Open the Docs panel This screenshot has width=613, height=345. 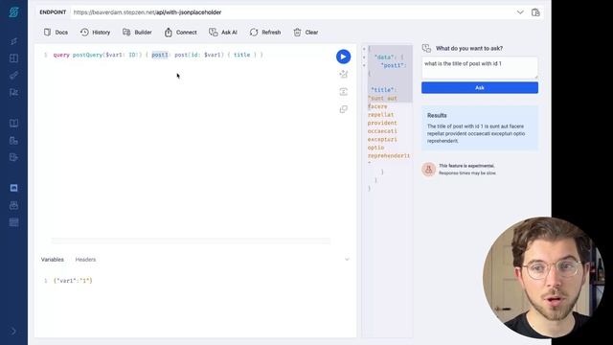click(56, 33)
